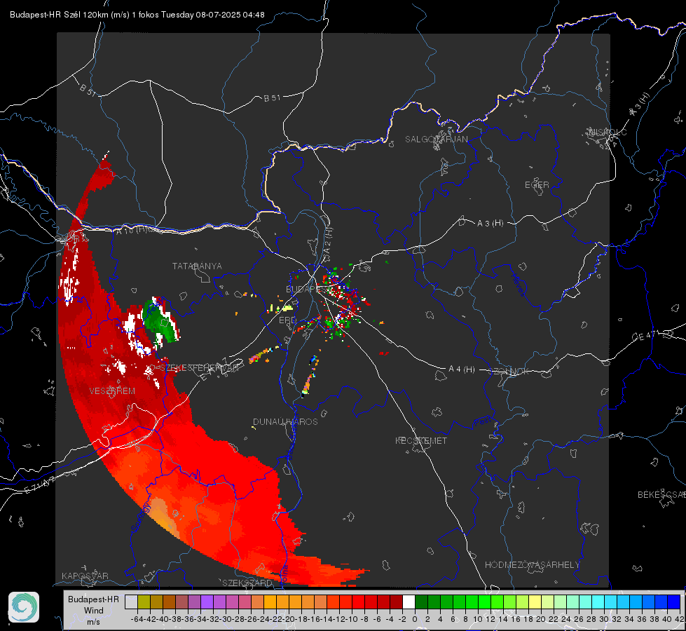Click the blue Somogy county label

(x=141, y=517)
